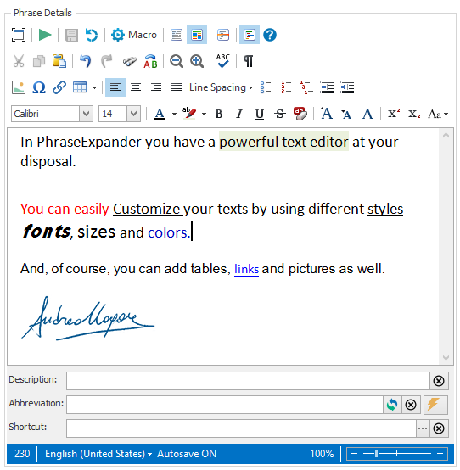
Task: Decrease paragraph indent
Action: point(327,87)
